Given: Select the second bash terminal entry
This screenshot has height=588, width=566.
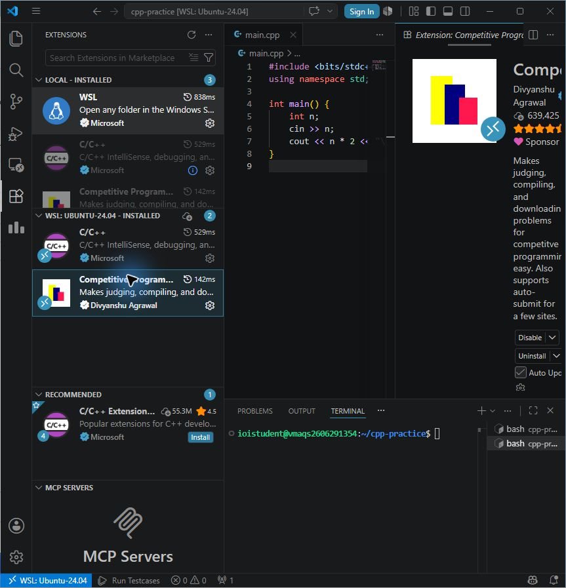Looking at the screenshot, I should pyautogui.click(x=526, y=444).
